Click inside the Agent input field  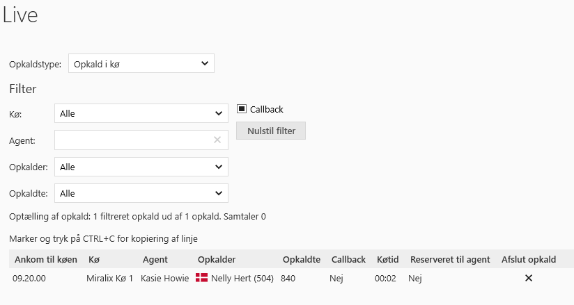point(132,140)
